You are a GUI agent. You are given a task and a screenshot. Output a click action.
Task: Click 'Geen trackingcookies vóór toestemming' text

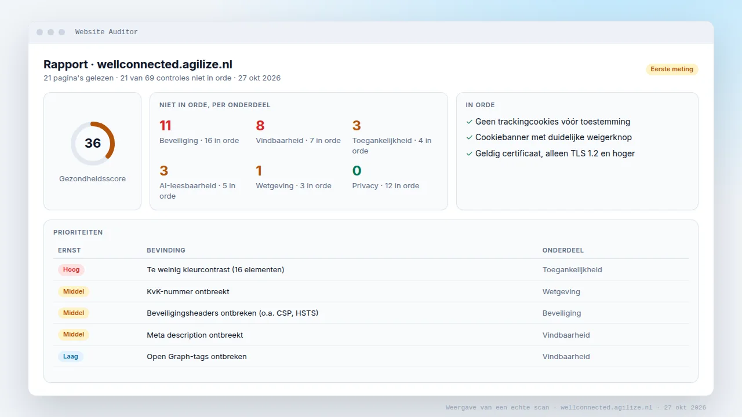(552, 122)
